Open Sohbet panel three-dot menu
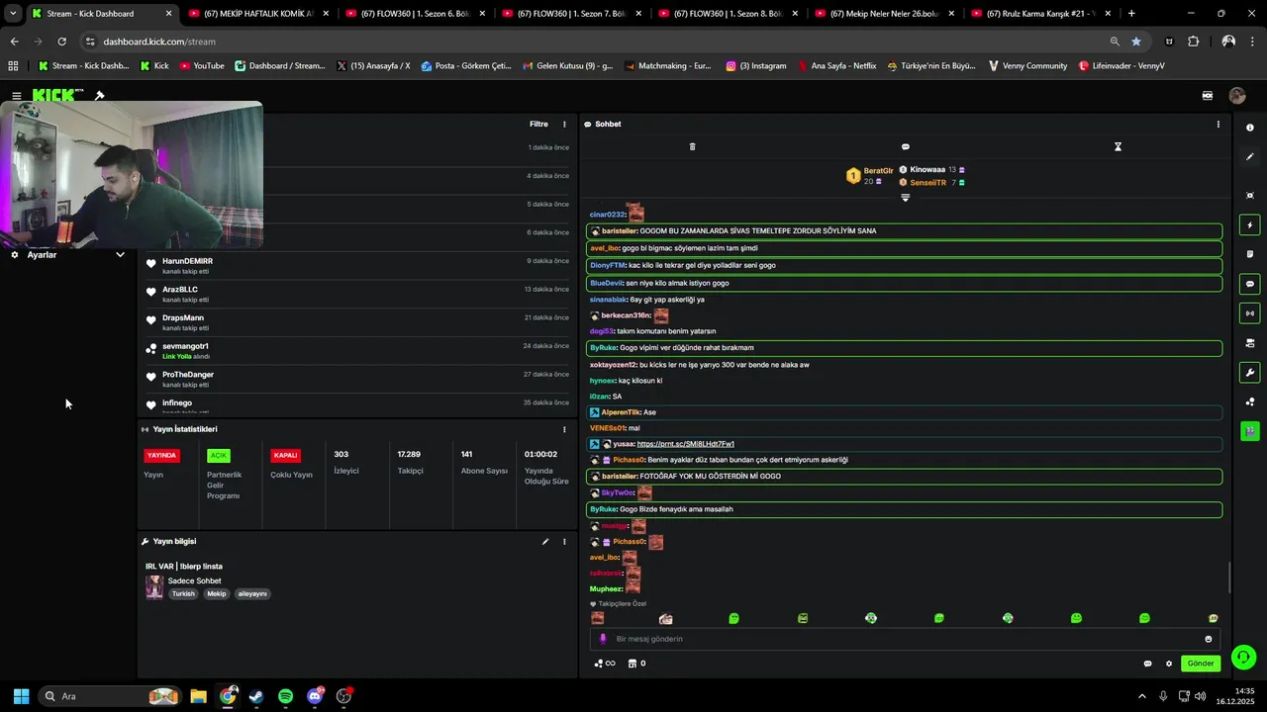This screenshot has width=1267, height=712. pos(1218,125)
